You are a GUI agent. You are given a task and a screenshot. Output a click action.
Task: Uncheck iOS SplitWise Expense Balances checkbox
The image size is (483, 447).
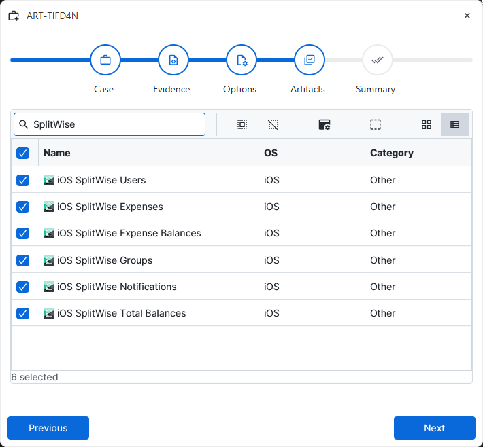tap(23, 233)
